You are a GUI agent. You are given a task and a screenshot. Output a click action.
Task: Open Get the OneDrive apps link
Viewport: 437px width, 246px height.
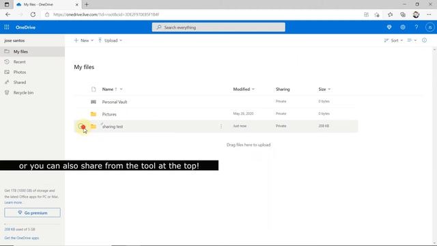[x=22, y=238]
